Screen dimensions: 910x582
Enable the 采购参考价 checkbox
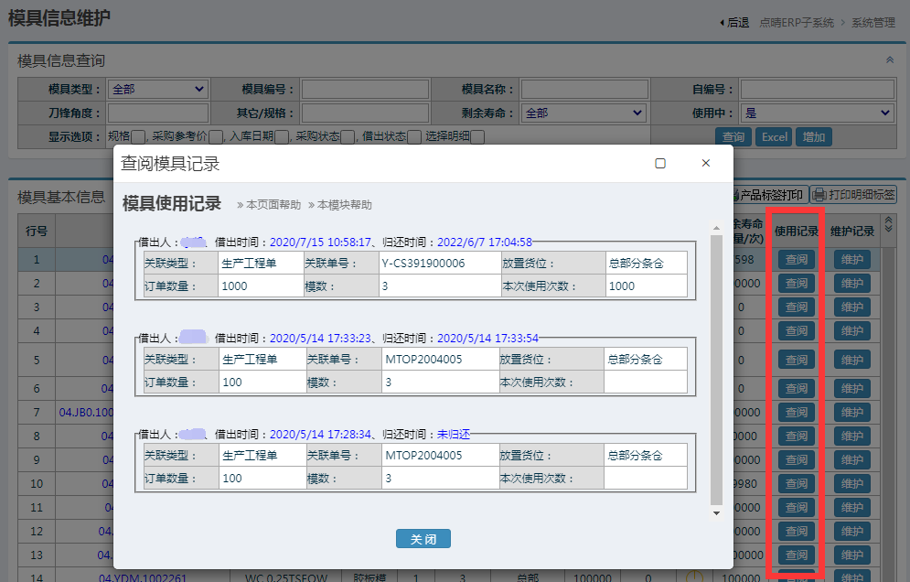(216, 137)
